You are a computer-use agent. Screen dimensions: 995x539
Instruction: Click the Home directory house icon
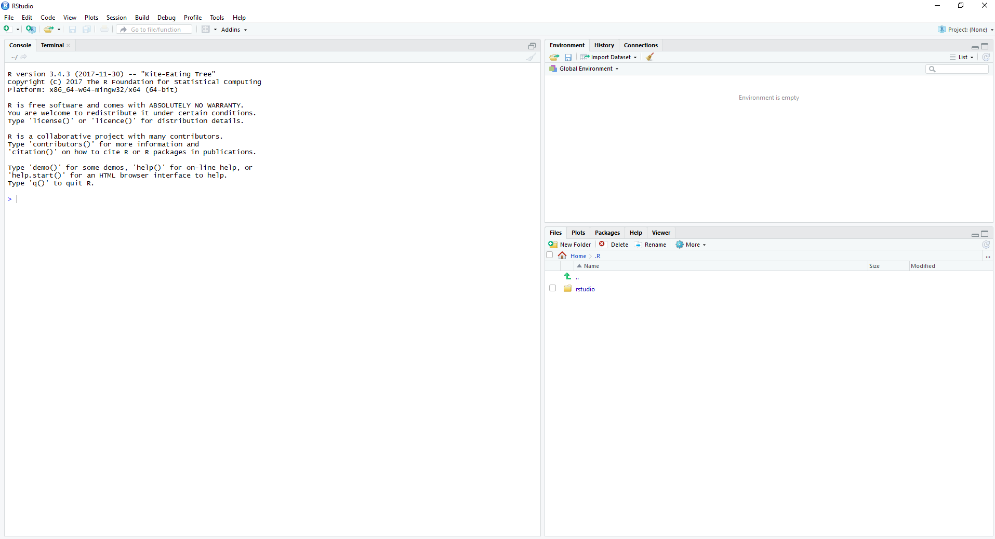[x=562, y=255]
